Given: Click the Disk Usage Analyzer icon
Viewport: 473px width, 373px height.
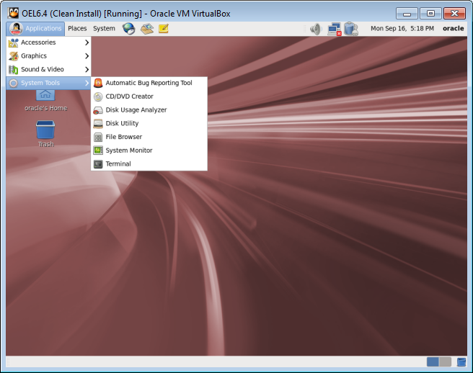Looking at the screenshot, I should (x=98, y=110).
